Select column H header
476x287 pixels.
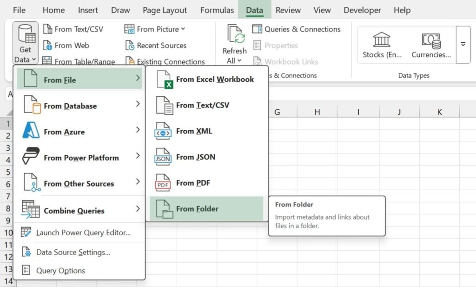(317, 112)
